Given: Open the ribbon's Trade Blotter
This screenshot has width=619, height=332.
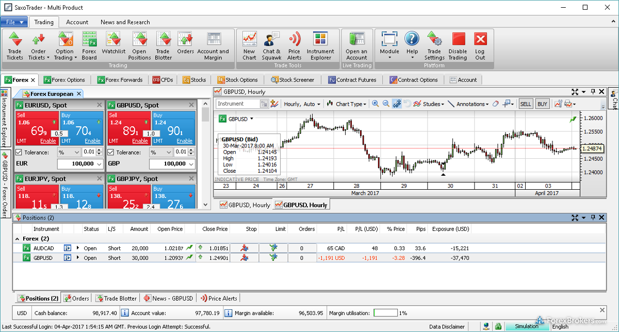Looking at the screenshot, I should point(163,46).
